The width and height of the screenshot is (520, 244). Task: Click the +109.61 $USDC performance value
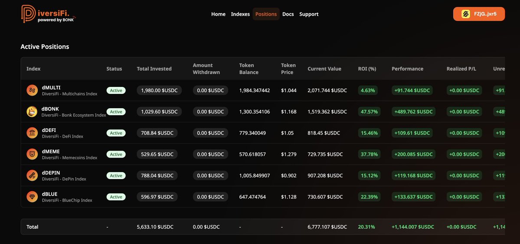[x=412, y=133]
